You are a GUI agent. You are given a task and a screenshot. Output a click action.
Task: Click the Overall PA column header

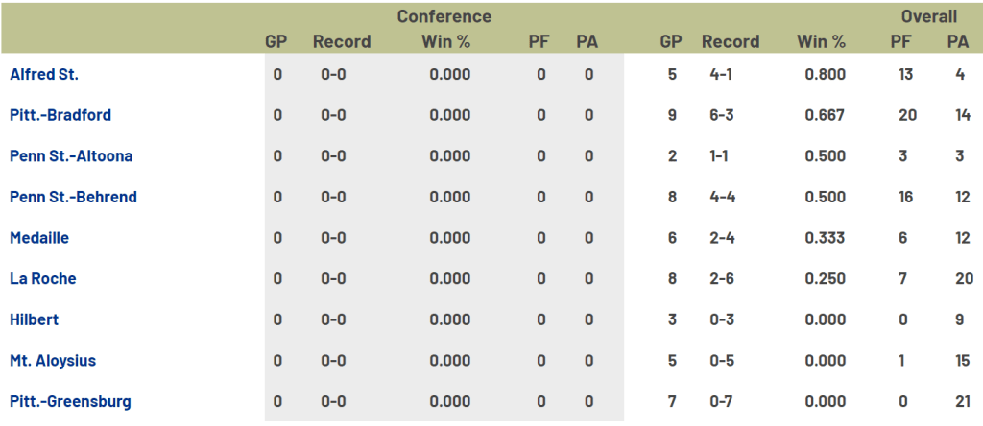(x=957, y=41)
